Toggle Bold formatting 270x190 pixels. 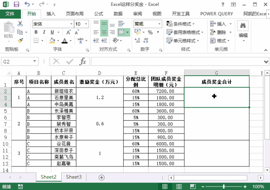36,32
